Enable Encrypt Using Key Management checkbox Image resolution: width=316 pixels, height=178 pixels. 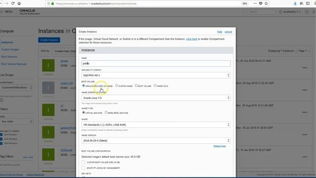(83, 168)
